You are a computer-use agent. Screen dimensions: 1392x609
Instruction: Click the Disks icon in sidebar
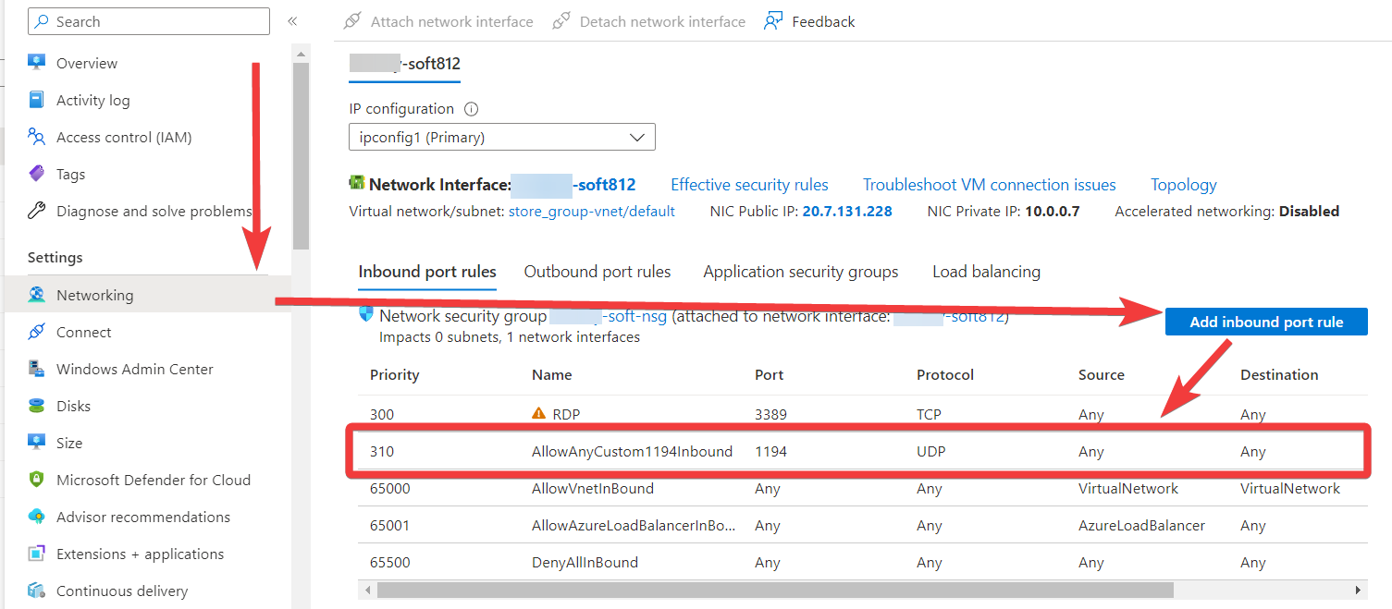pos(36,406)
